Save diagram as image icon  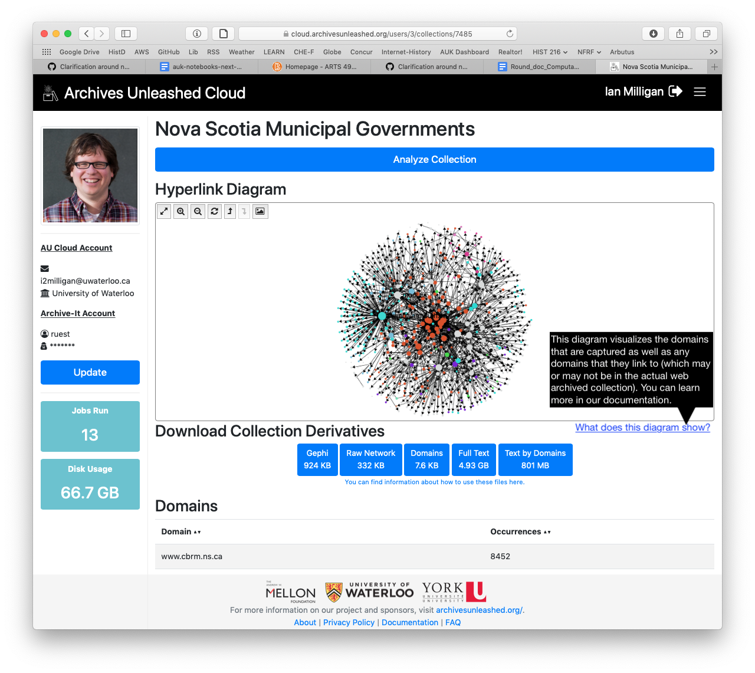point(260,211)
